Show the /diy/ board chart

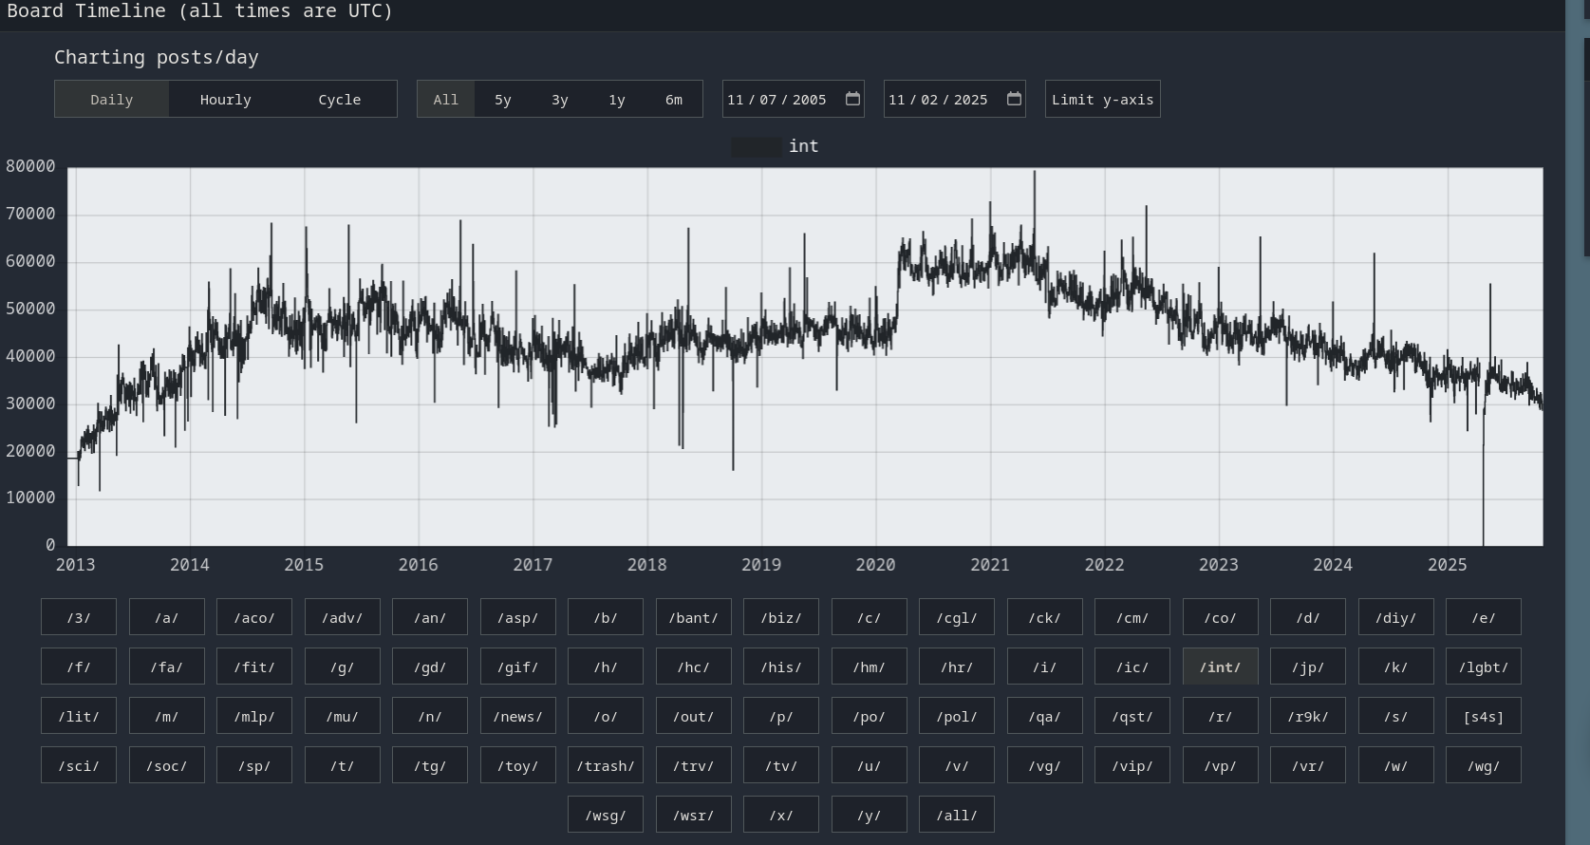(x=1396, y=617)
